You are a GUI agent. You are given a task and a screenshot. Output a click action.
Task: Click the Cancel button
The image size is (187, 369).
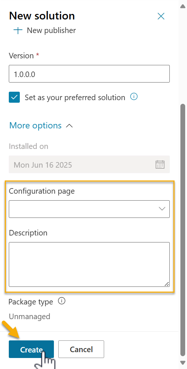pos(81,349)
